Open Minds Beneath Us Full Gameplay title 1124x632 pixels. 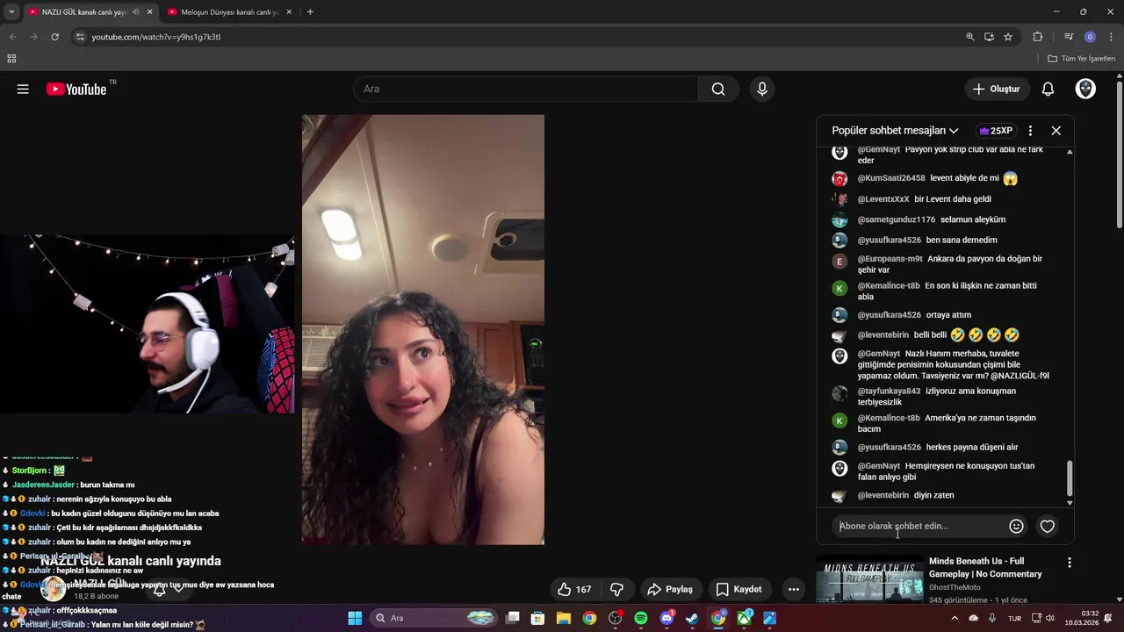click(x=985, y=567)
